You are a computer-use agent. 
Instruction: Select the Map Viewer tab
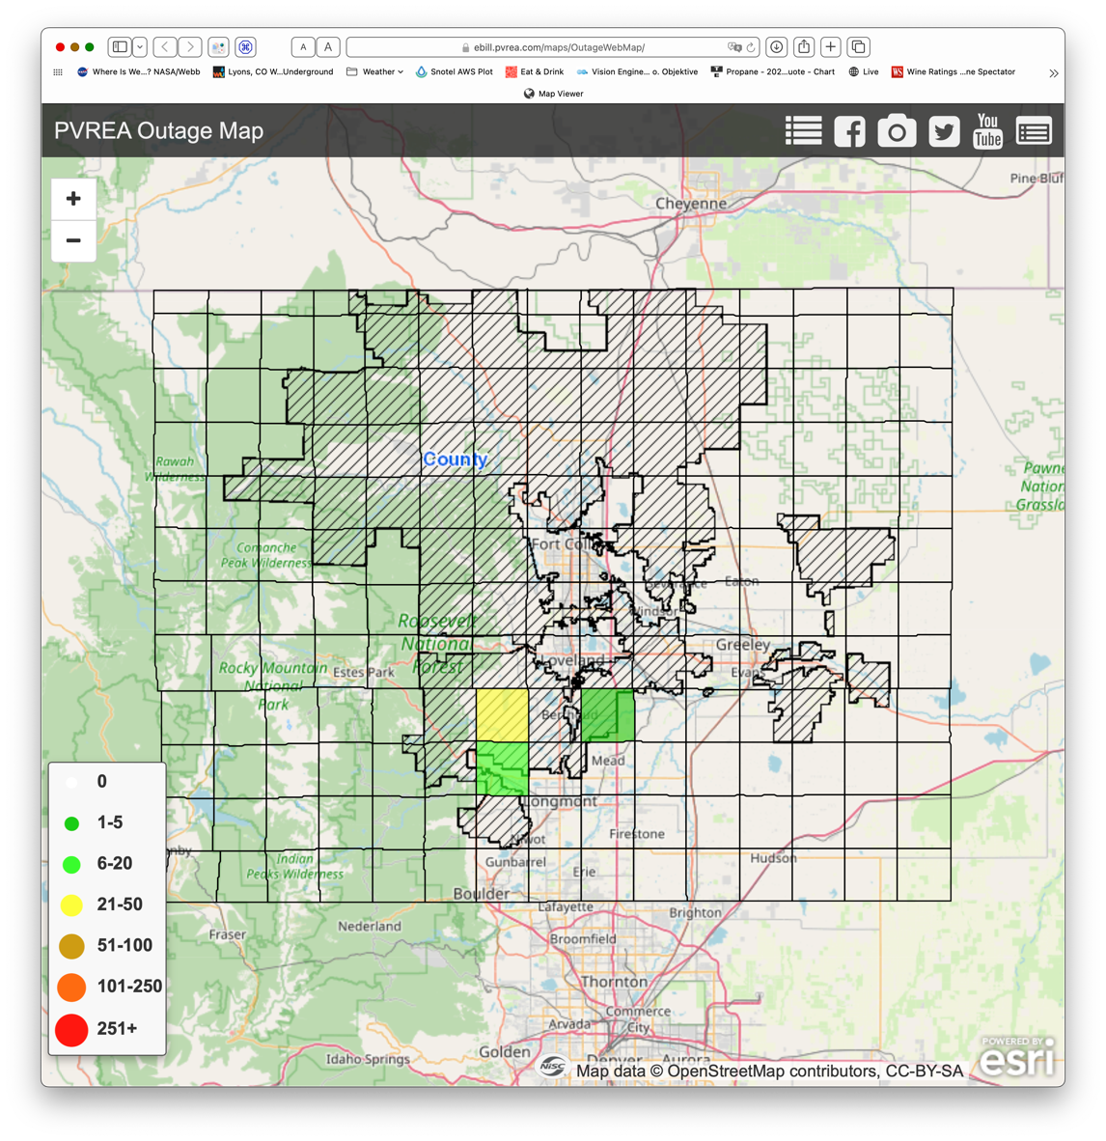pos(553,94)
